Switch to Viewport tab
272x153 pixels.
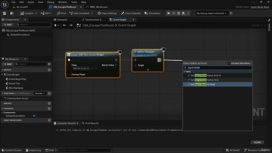click(60, 20)
